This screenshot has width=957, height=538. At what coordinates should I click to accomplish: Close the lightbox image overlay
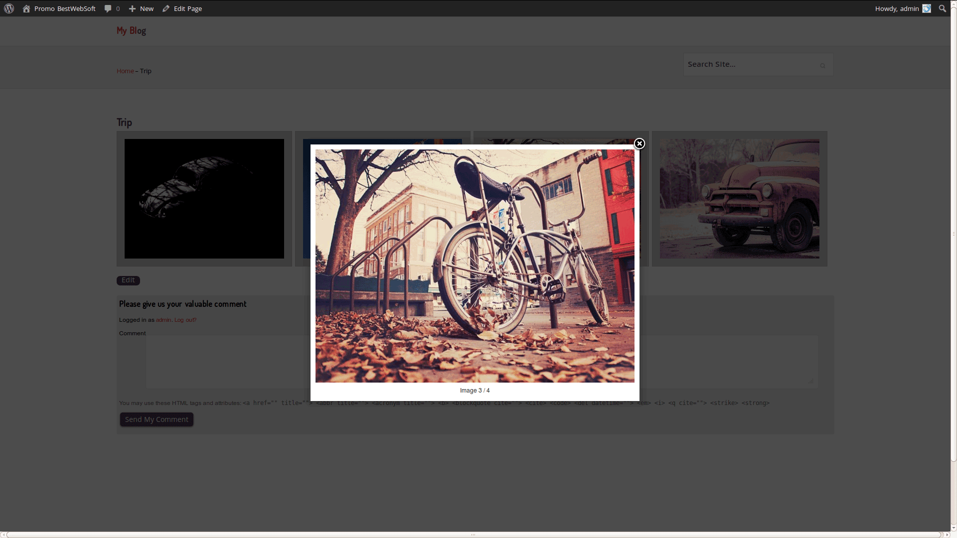tap(639, 143)
